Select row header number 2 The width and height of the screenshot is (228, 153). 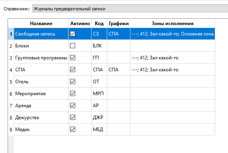(x=11, y=46)
